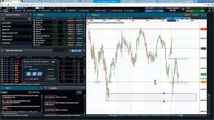This screenshot has height=120, width=214.
Task: Open La Matinale Replay 6 Juillet insight
Action: pyautogui.click(x=56, y=110)
